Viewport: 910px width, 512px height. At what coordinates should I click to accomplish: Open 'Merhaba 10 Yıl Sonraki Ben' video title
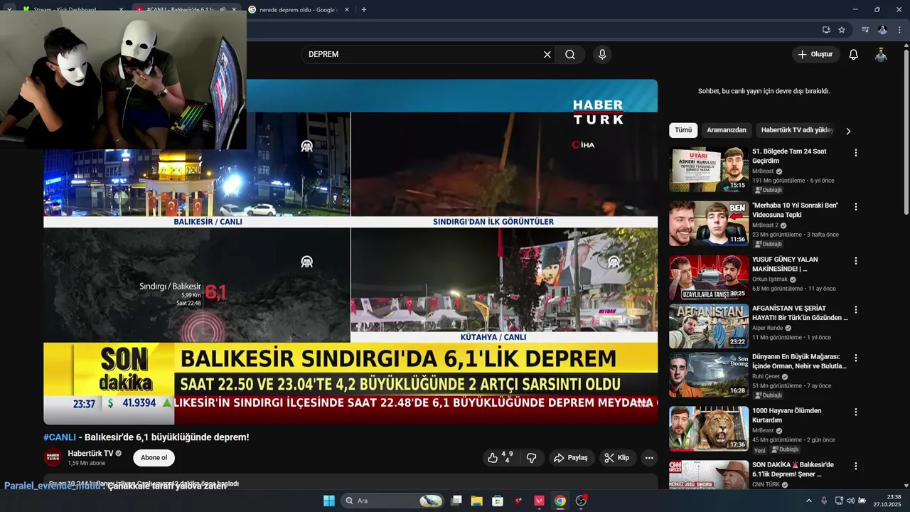pyautogui.click(x=795, y=210)
